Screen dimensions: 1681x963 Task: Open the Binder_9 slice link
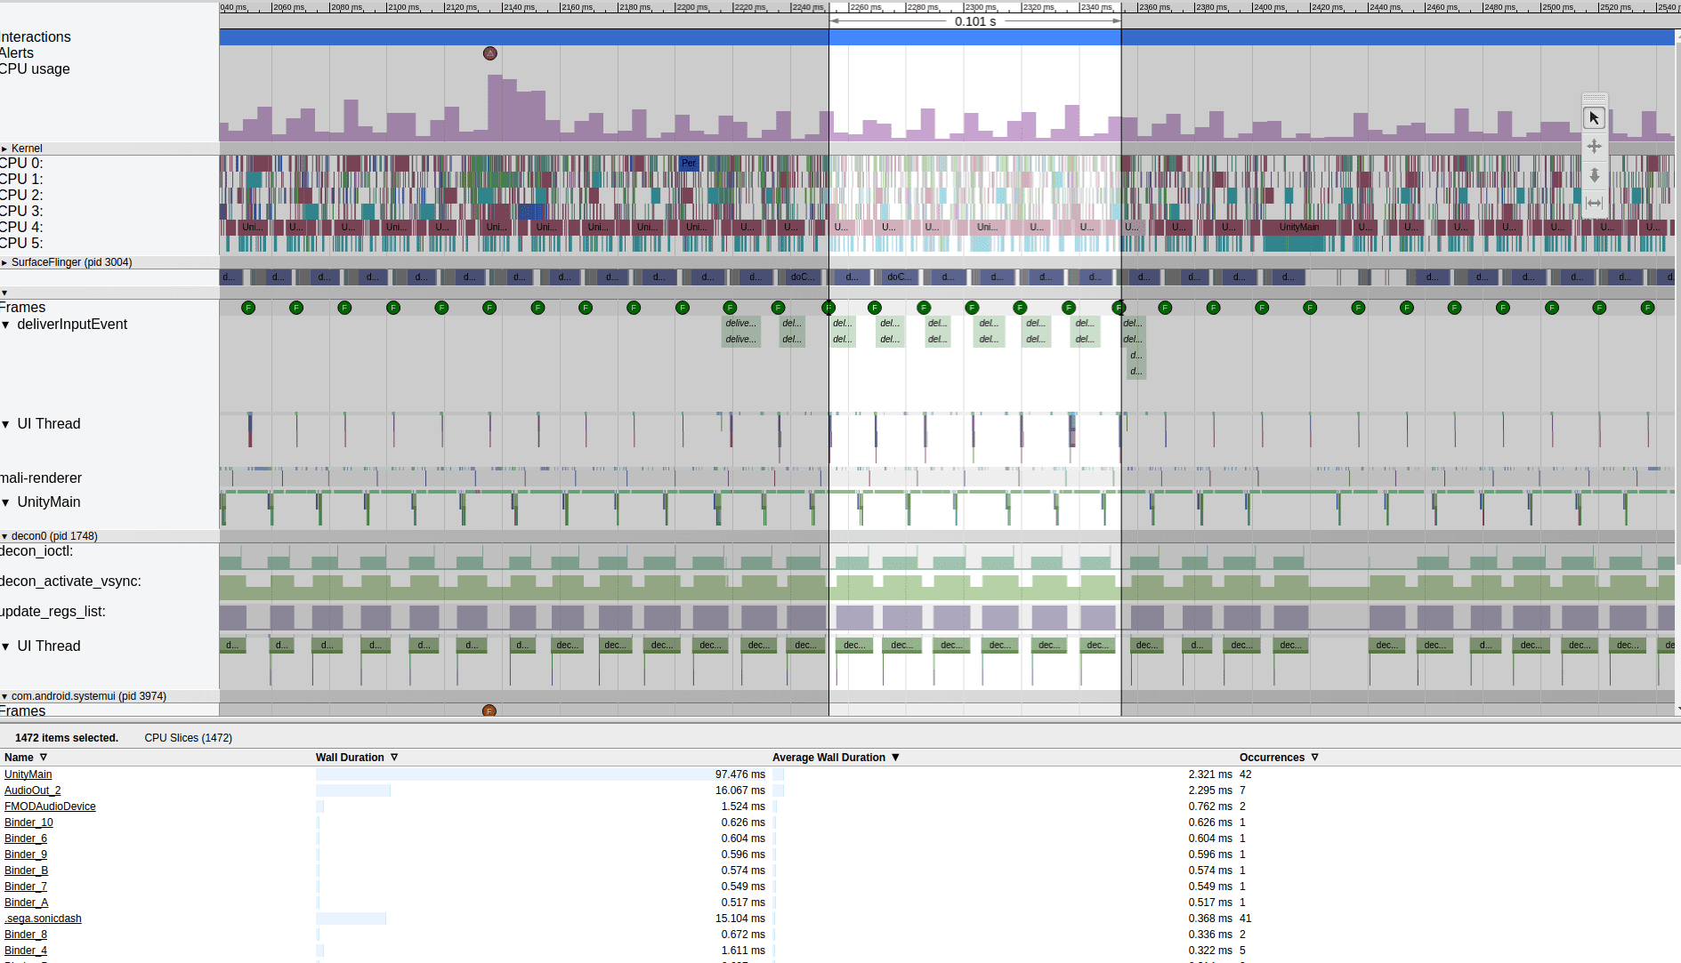pos(26,855)
